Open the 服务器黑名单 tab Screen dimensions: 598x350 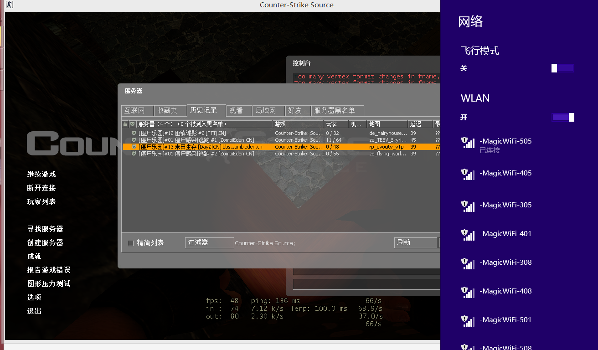pos(338,111)
